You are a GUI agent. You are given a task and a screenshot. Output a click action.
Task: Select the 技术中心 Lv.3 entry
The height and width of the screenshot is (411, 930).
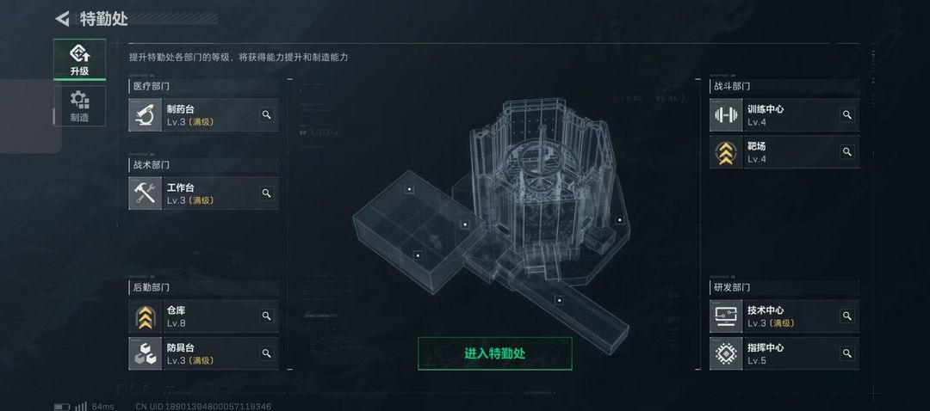[784, 316]
